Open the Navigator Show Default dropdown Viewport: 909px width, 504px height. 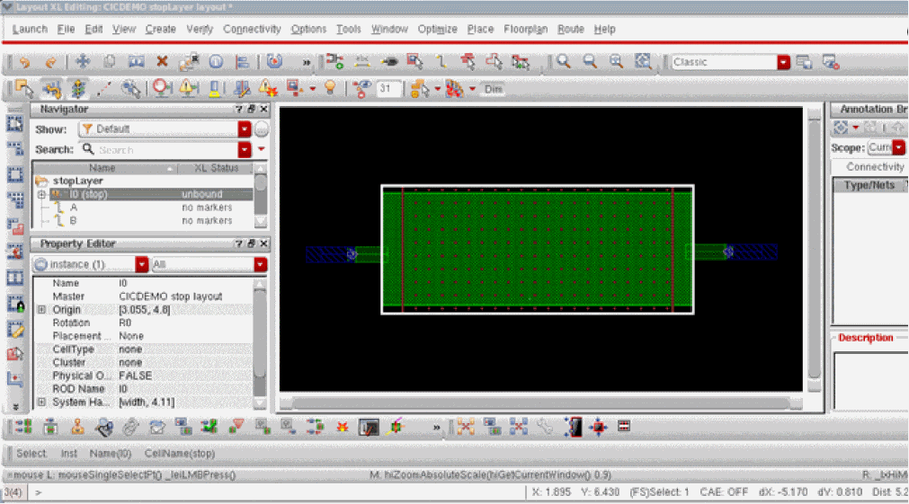(x=245, y=129)
